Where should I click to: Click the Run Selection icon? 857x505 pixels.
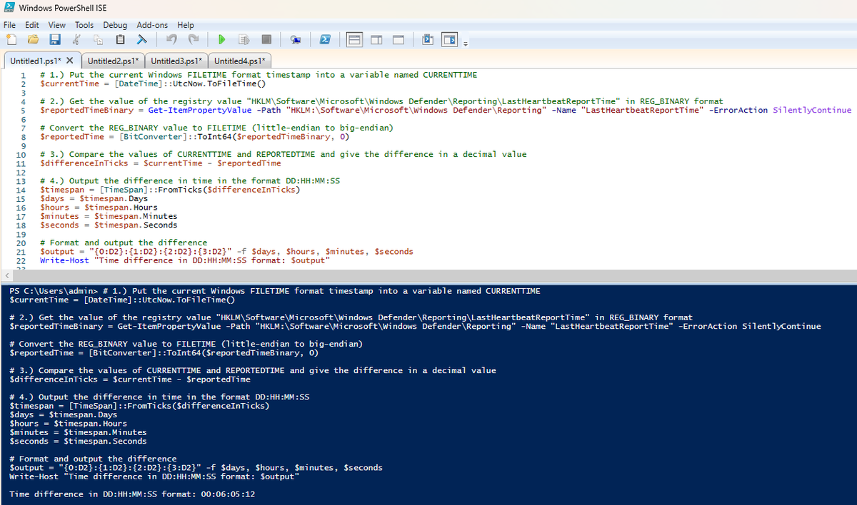click(x=243, y=39)
